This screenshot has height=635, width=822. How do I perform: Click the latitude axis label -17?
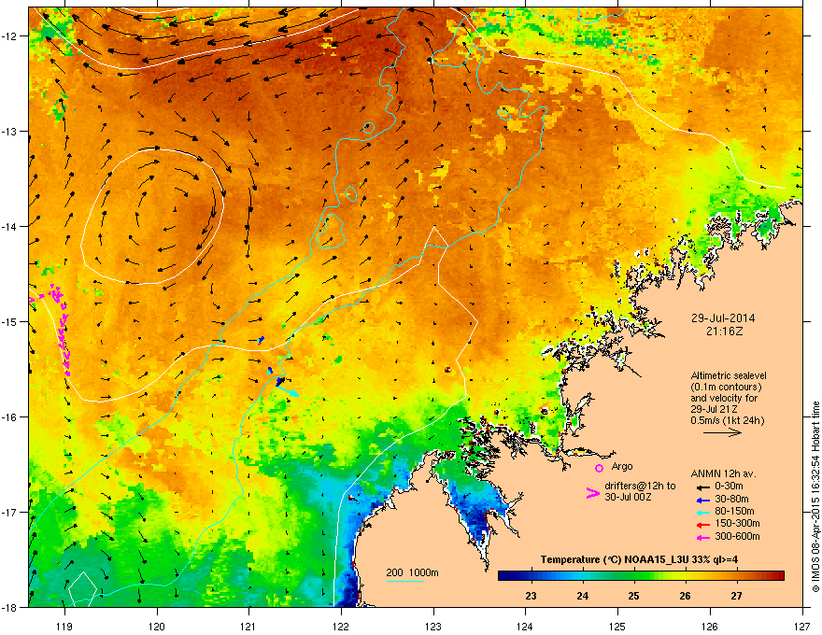pyautogui.click(x=9, y=513)
